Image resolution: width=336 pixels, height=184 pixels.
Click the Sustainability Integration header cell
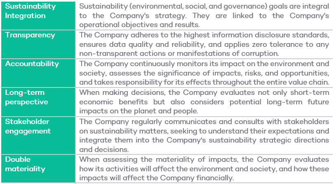[38, 16]
